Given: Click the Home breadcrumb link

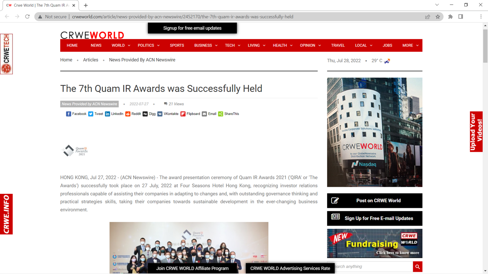Looking at the screenshot, I should click(x=66, y=60).
